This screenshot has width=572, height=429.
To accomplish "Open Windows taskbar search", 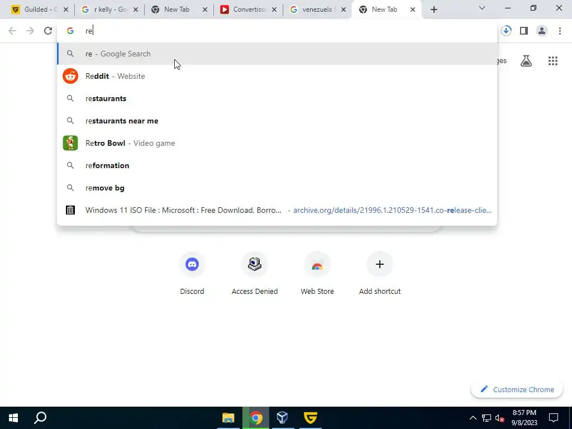I will [x=40, y=418].
